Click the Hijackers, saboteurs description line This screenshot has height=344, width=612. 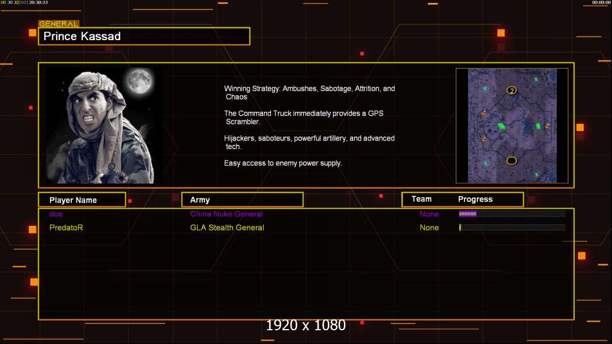click(309, 142)
